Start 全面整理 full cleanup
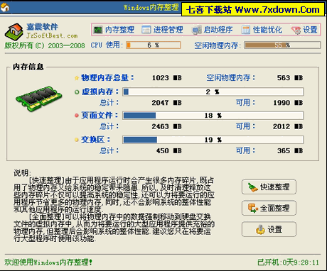 pyautogui.click(x=269, y=208)
